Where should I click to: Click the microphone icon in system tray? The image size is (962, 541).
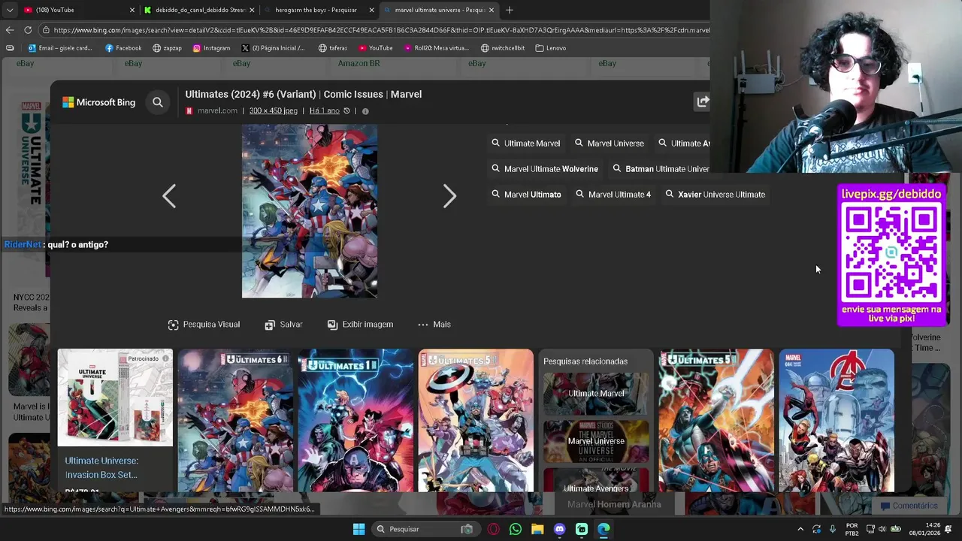(834, 529)
